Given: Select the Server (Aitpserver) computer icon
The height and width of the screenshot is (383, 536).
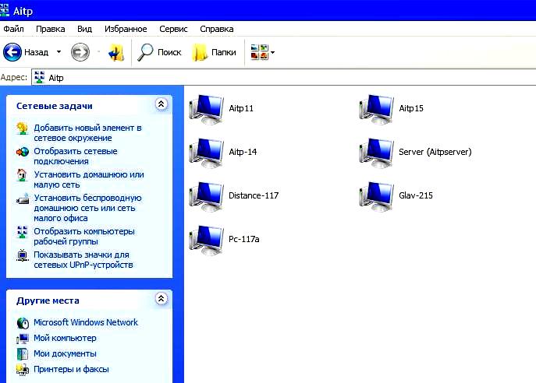Looking at the screenshot, I should (376, 153).
